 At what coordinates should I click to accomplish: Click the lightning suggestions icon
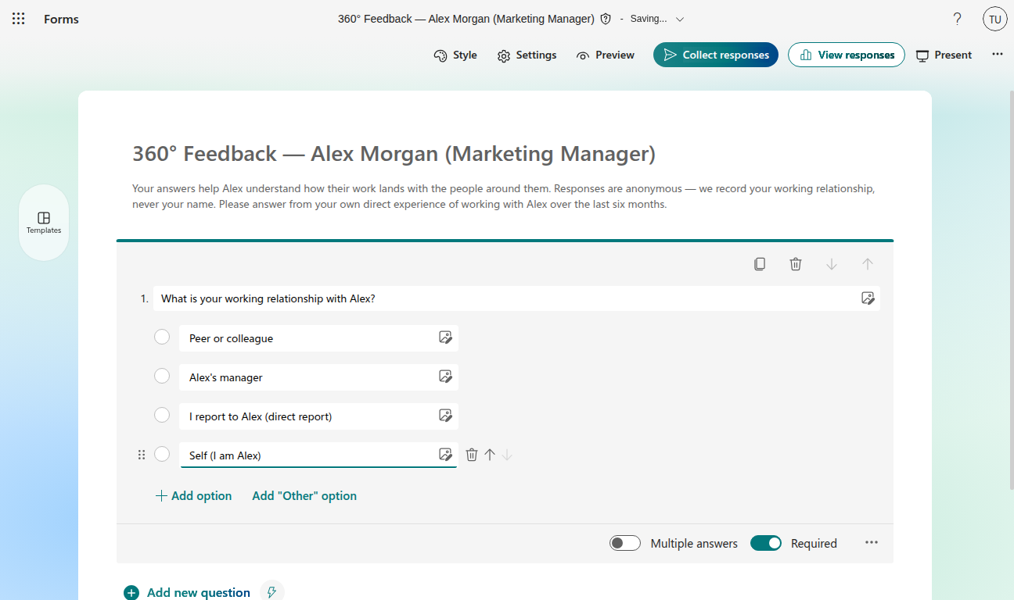pos(271,592)
